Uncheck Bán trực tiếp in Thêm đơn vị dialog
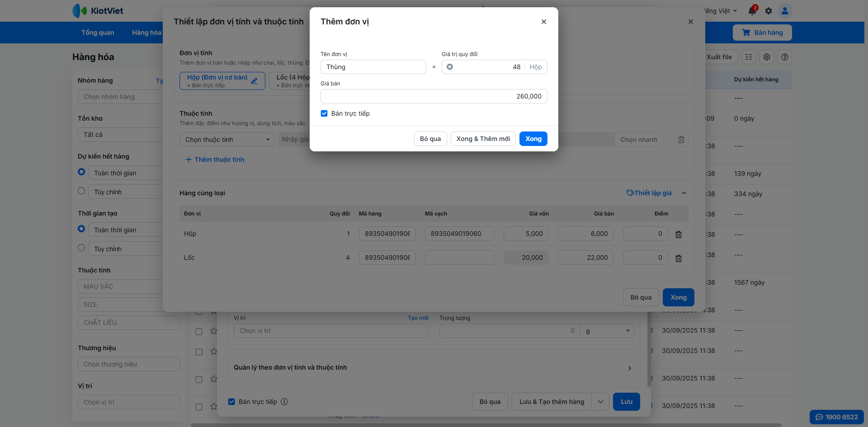Image resolution: width=868 pixels, height=427 pixels. coord(324,113)
